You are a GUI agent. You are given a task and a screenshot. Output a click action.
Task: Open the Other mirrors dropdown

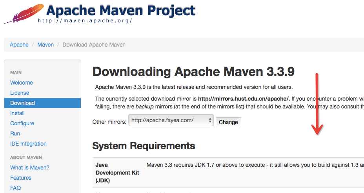(x=171, y=120)
